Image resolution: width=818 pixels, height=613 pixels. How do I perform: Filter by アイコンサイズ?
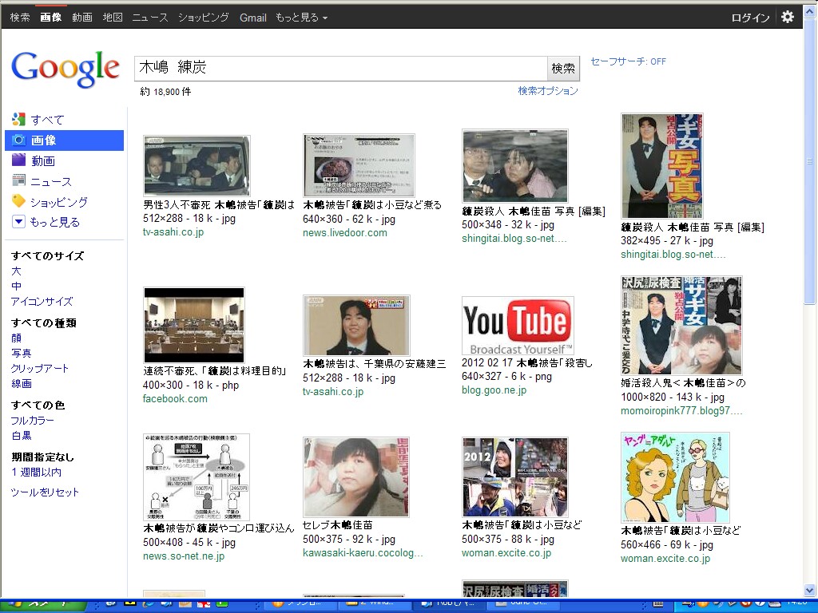click(42, 301)
